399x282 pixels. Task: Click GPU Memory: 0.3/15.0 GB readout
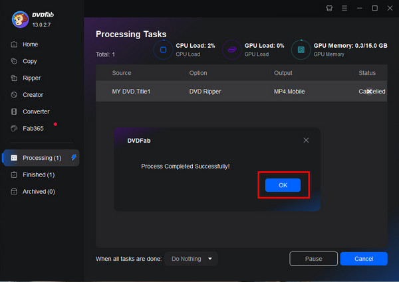350,46
